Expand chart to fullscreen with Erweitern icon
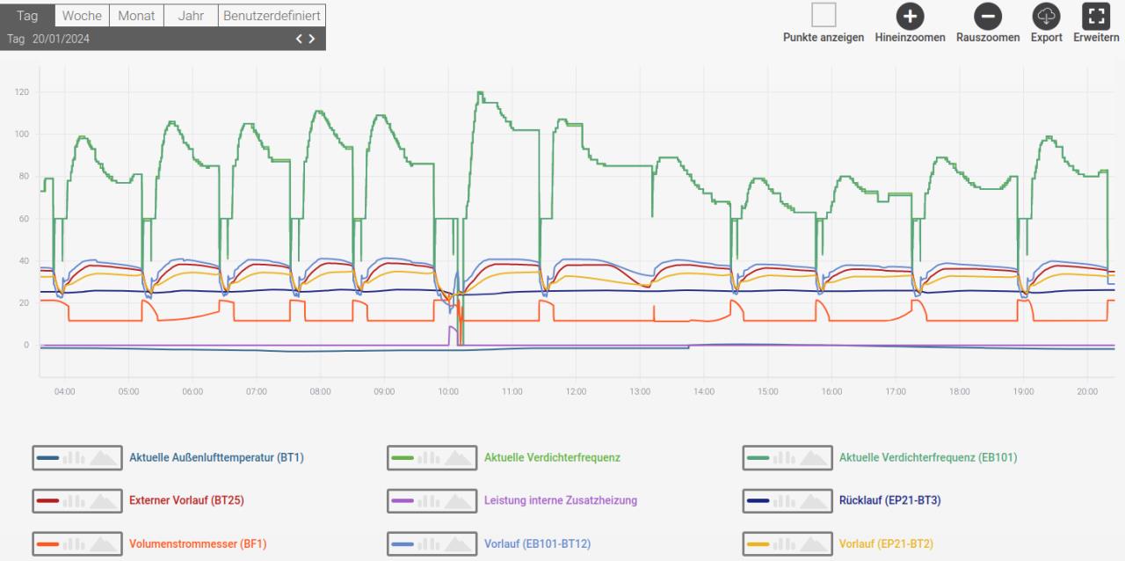Image resolution: width=1125 pixels, height=561 pixels. (x=1095, y=16)
